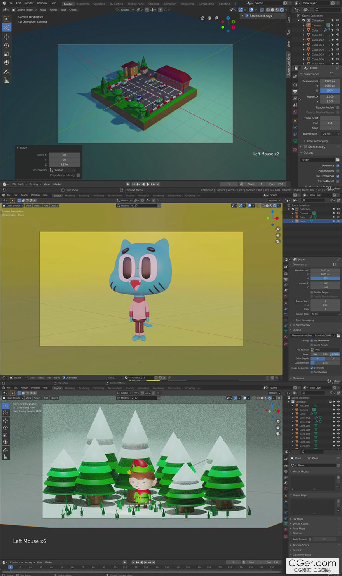The image size is (342, 576).
Task: Switch to the Shading tab in the top window
Action: pos(154,4)
